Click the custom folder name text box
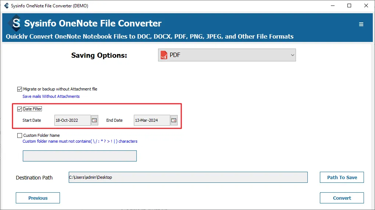 click(80, 156)
